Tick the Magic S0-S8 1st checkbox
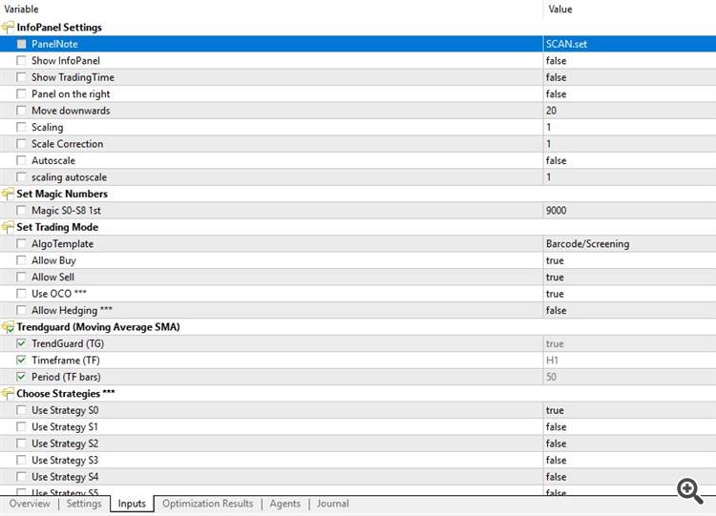The image size is (716, 516). [21, 211]
